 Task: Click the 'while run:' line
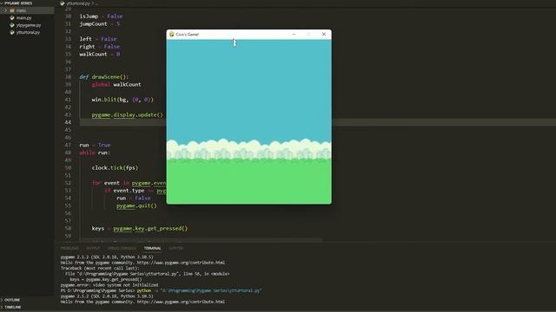(95, 153)
